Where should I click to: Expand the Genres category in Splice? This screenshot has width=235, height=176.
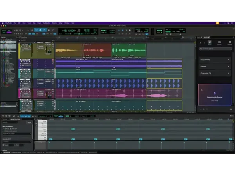[x=215, y=66]
